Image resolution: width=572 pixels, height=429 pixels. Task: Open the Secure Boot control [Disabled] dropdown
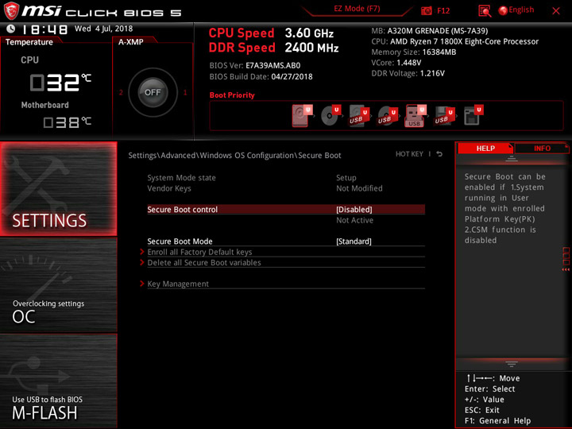pyautogui.click(x=354, y=210)
